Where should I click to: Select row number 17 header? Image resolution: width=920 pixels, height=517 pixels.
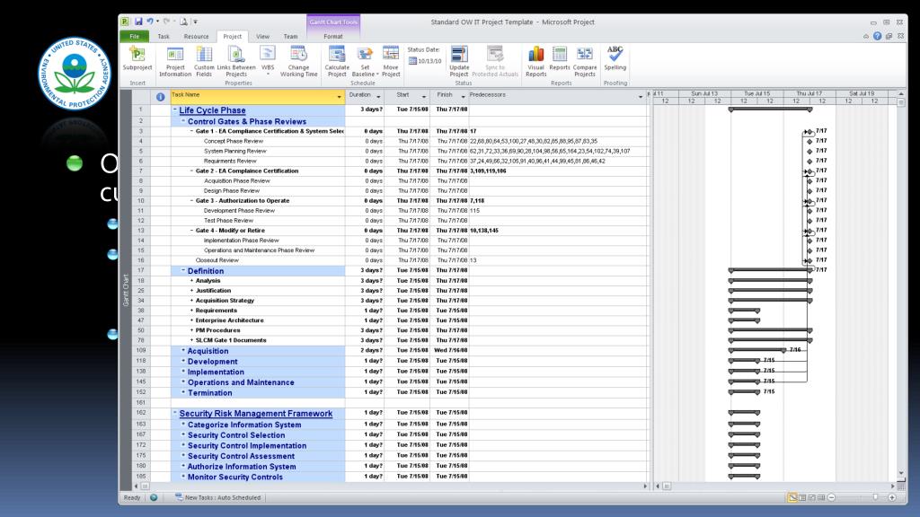point(141,271)
